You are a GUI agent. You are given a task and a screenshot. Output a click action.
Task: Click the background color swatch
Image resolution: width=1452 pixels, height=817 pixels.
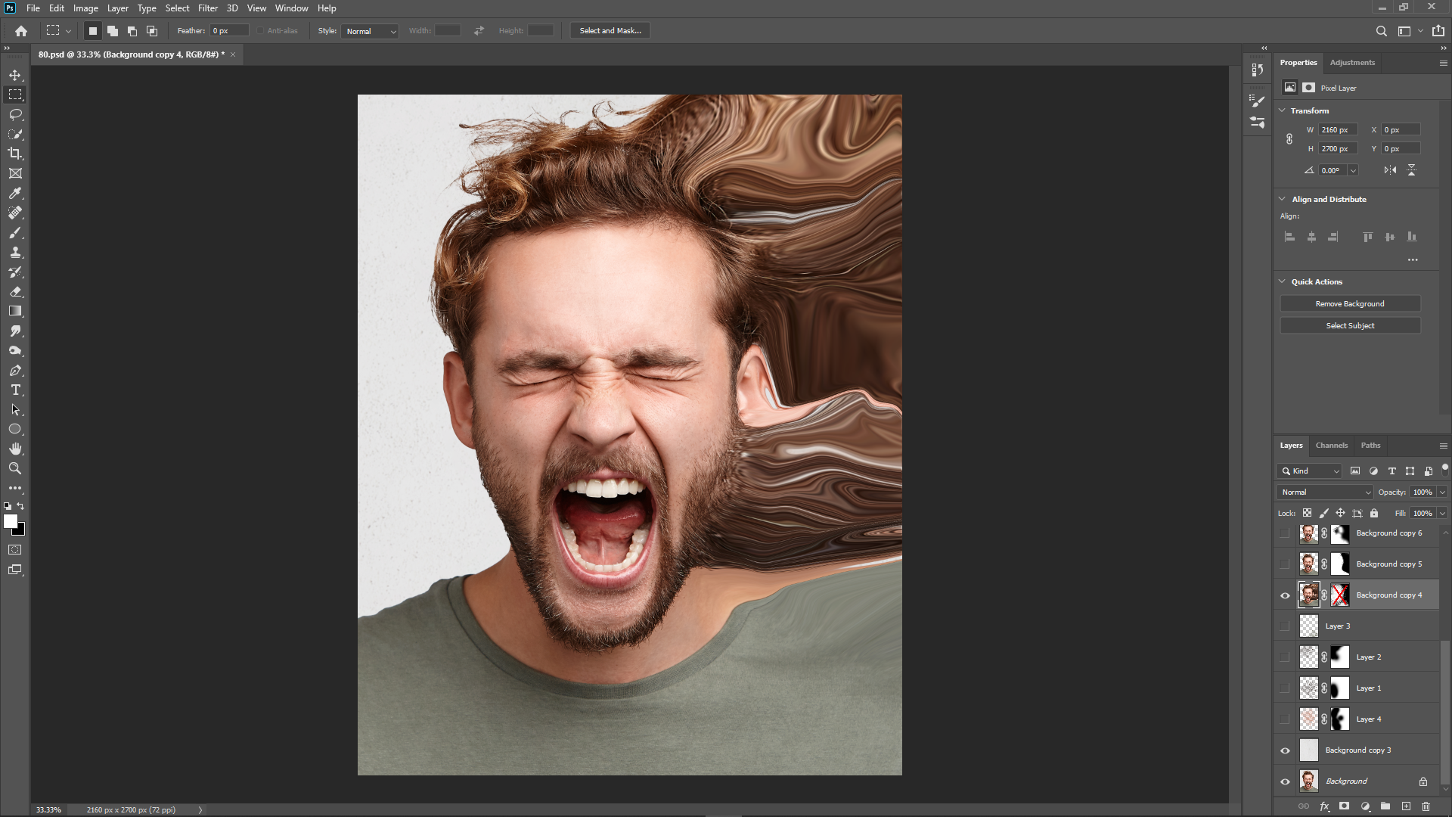pos(21,531)
